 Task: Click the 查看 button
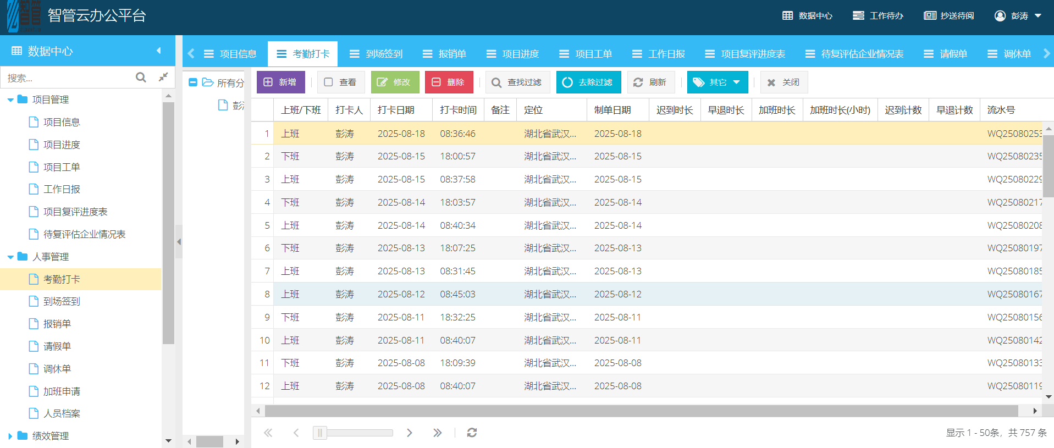pyautogui.click(x=341, y=82)
